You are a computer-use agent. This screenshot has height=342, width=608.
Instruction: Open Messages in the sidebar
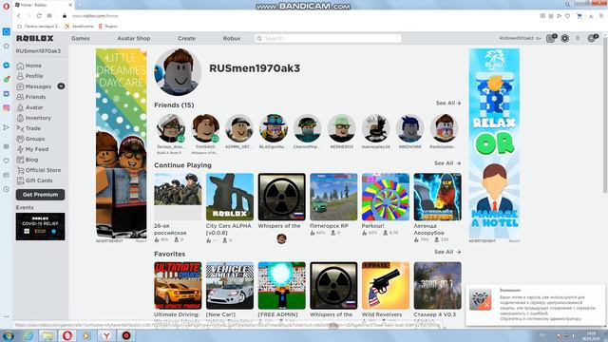pos(34,86)
